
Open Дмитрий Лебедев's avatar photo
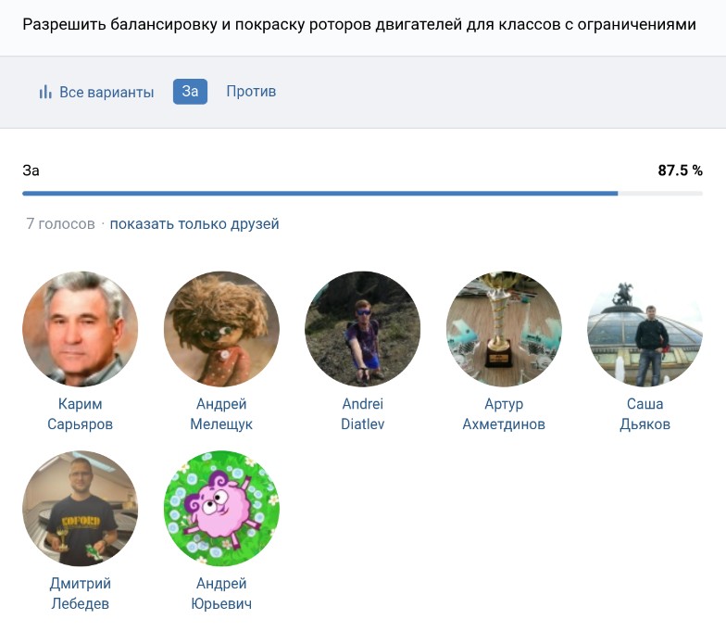click(80, 508)
